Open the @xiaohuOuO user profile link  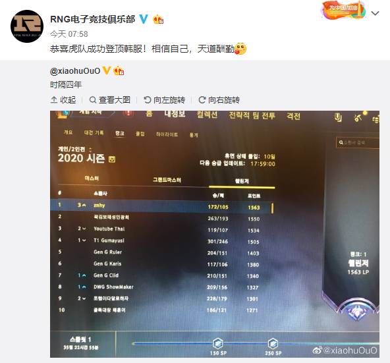click(x=75, y=71)
